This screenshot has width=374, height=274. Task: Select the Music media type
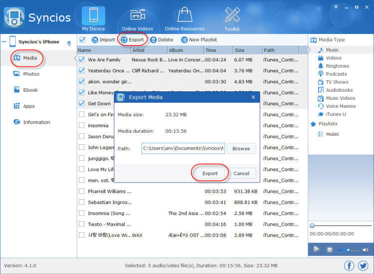[328, 50]
